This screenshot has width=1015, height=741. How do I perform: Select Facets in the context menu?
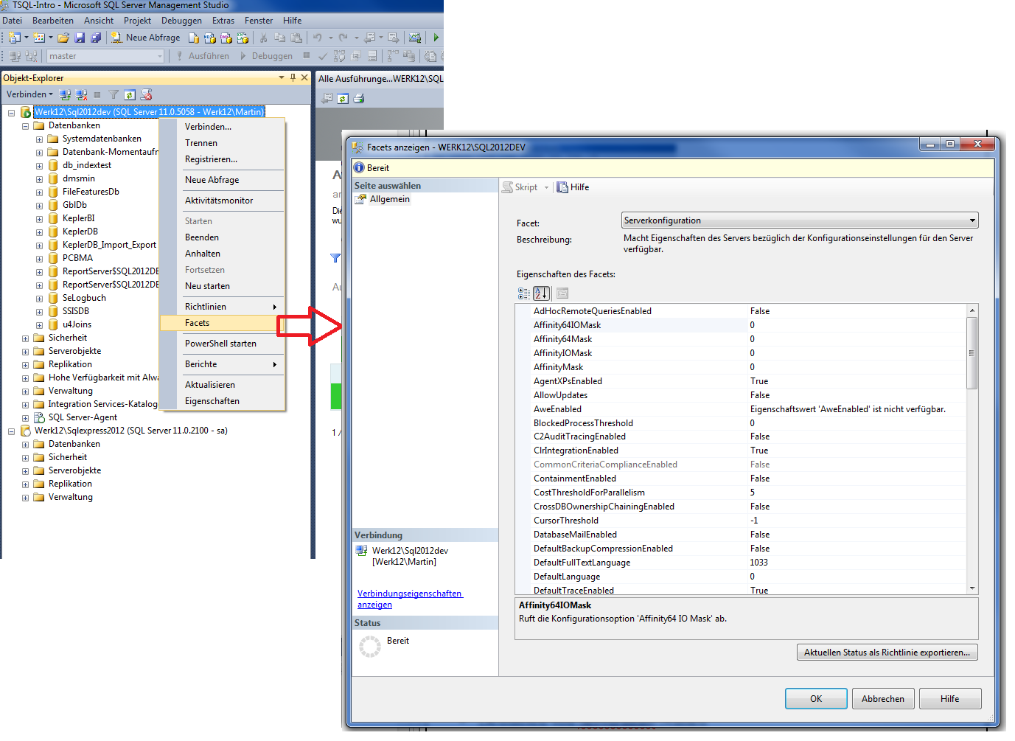223,323
